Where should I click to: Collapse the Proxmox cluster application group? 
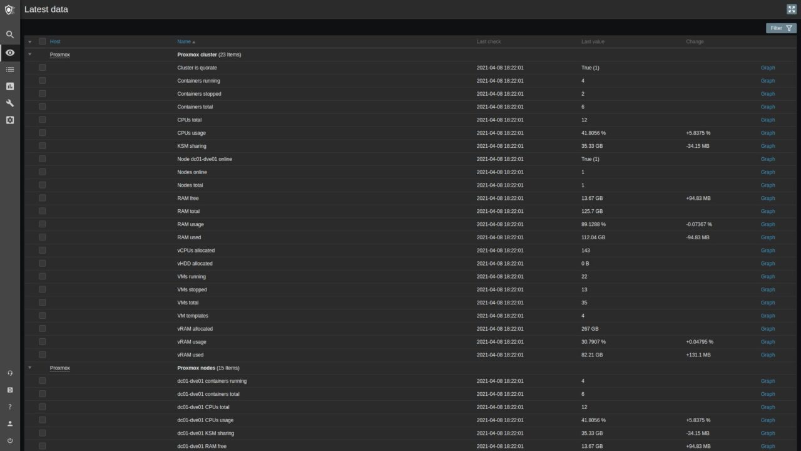[29, 54]
